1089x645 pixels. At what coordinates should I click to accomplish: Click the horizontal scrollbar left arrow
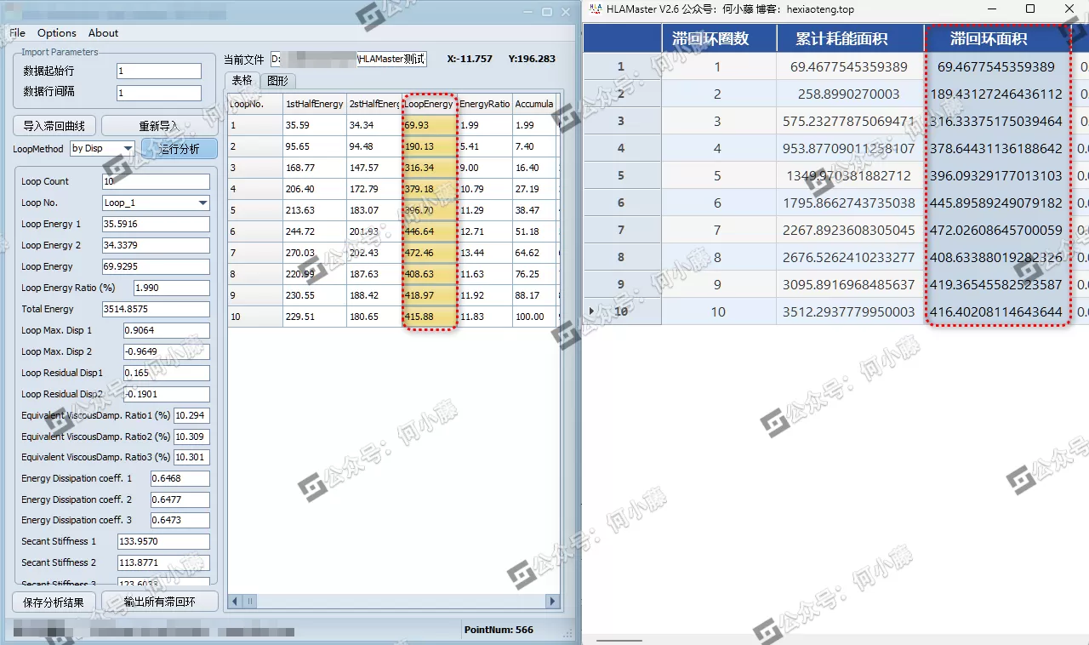(x=236, y=602)
